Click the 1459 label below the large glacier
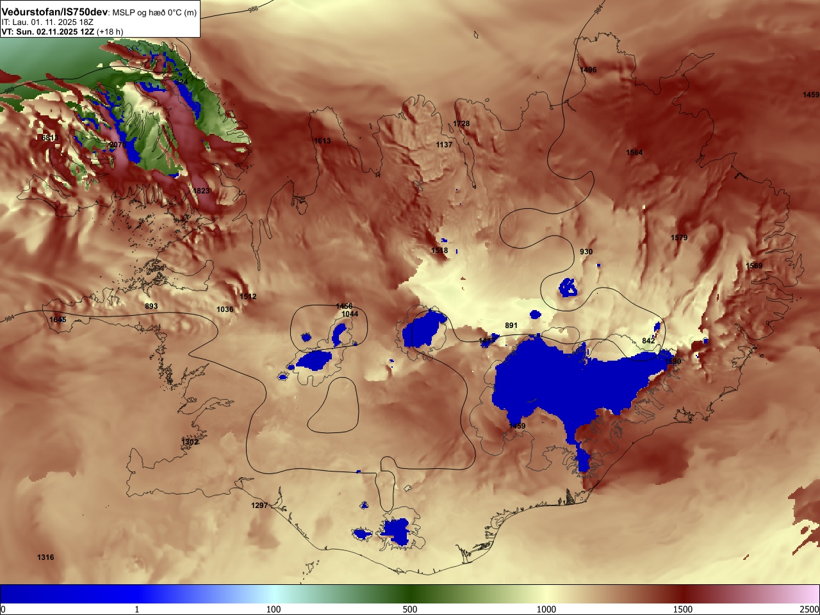Screen dimensions: 820x615 (517, 426)
